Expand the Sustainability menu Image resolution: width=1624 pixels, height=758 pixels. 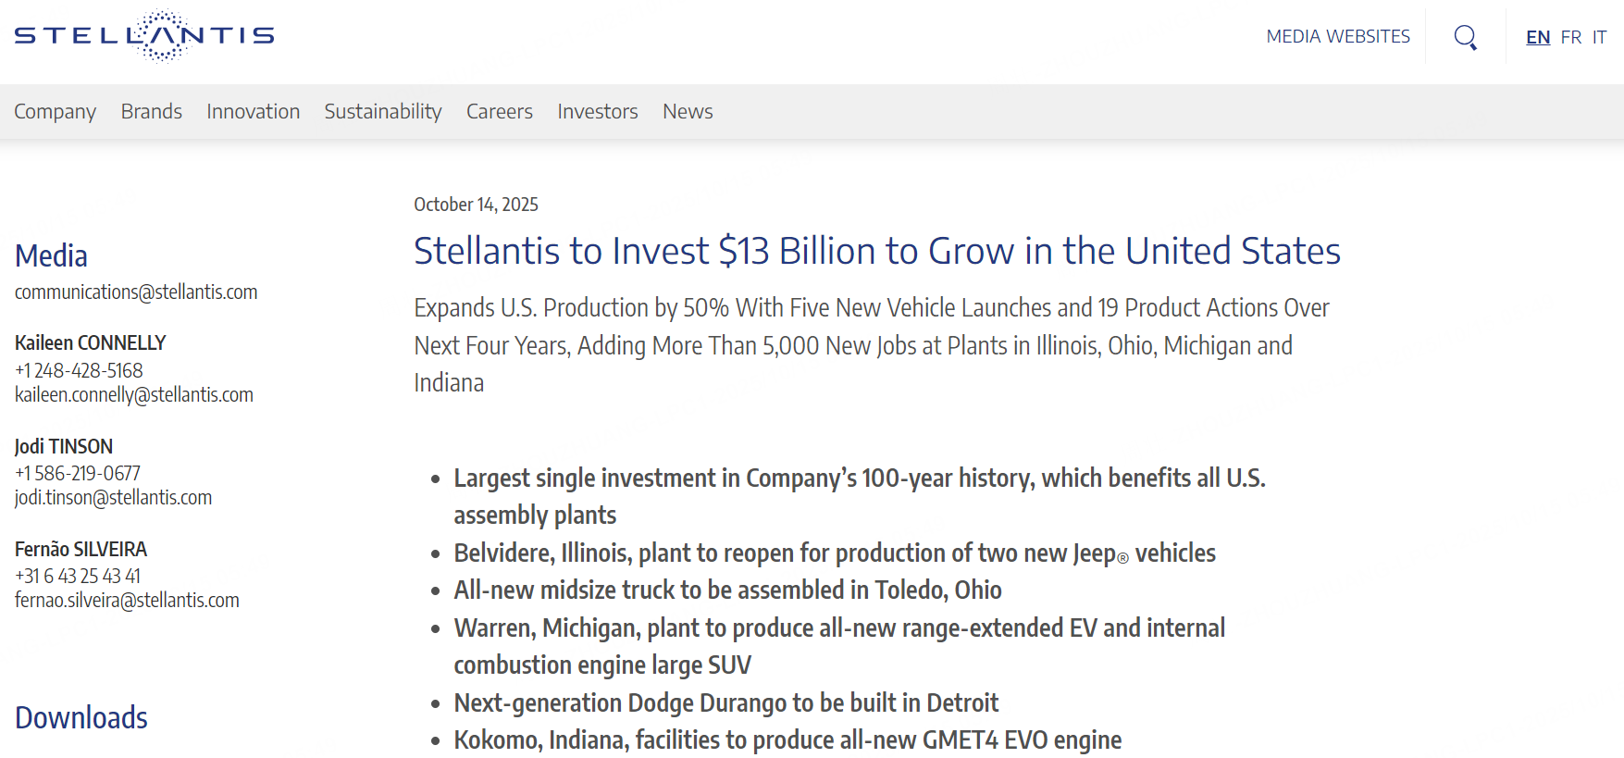[x=382, y=112]
